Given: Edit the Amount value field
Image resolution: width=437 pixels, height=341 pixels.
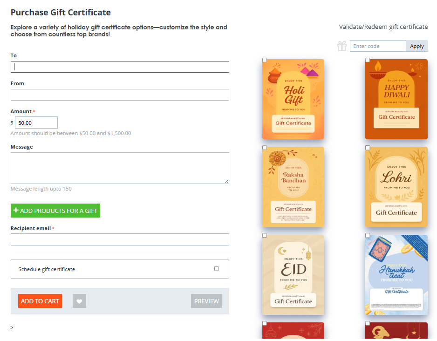Looking at the screenshot, I should tap(36, 123).
